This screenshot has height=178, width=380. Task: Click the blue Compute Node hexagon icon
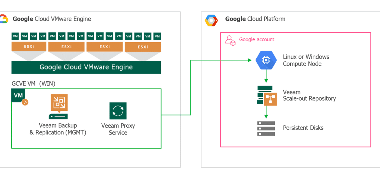(266, 60)
